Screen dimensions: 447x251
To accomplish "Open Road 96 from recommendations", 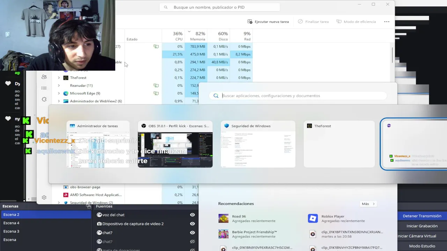I will pos(254,218).
